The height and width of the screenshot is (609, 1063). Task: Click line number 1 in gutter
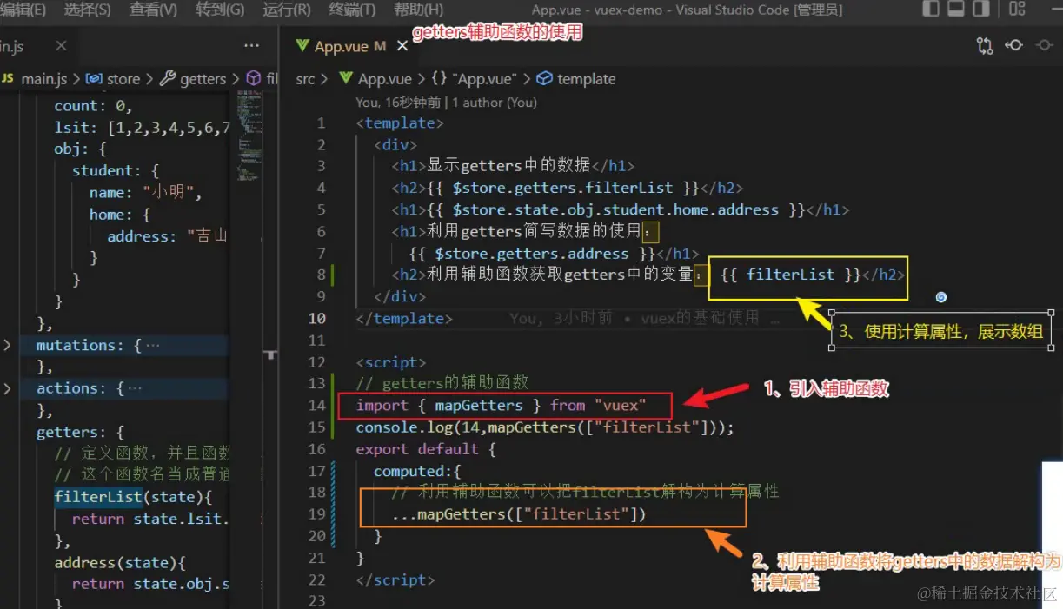tap(322, 123)
